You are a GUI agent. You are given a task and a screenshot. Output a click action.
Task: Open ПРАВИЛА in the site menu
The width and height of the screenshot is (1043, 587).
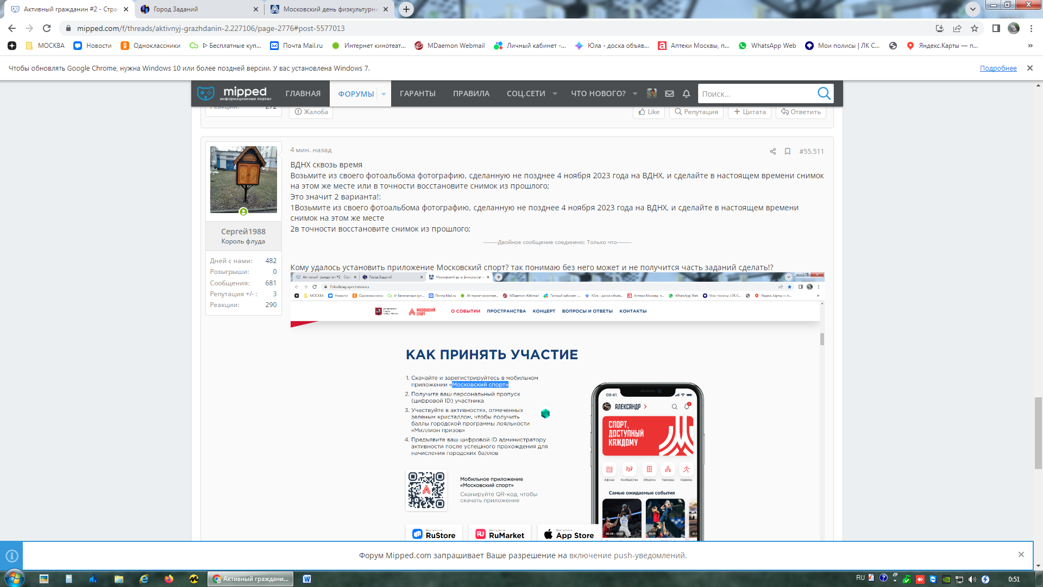[x=471, y=93]
